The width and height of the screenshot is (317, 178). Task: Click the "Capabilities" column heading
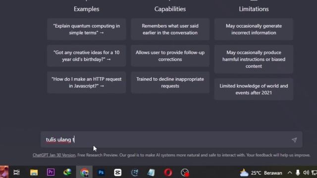170,9
